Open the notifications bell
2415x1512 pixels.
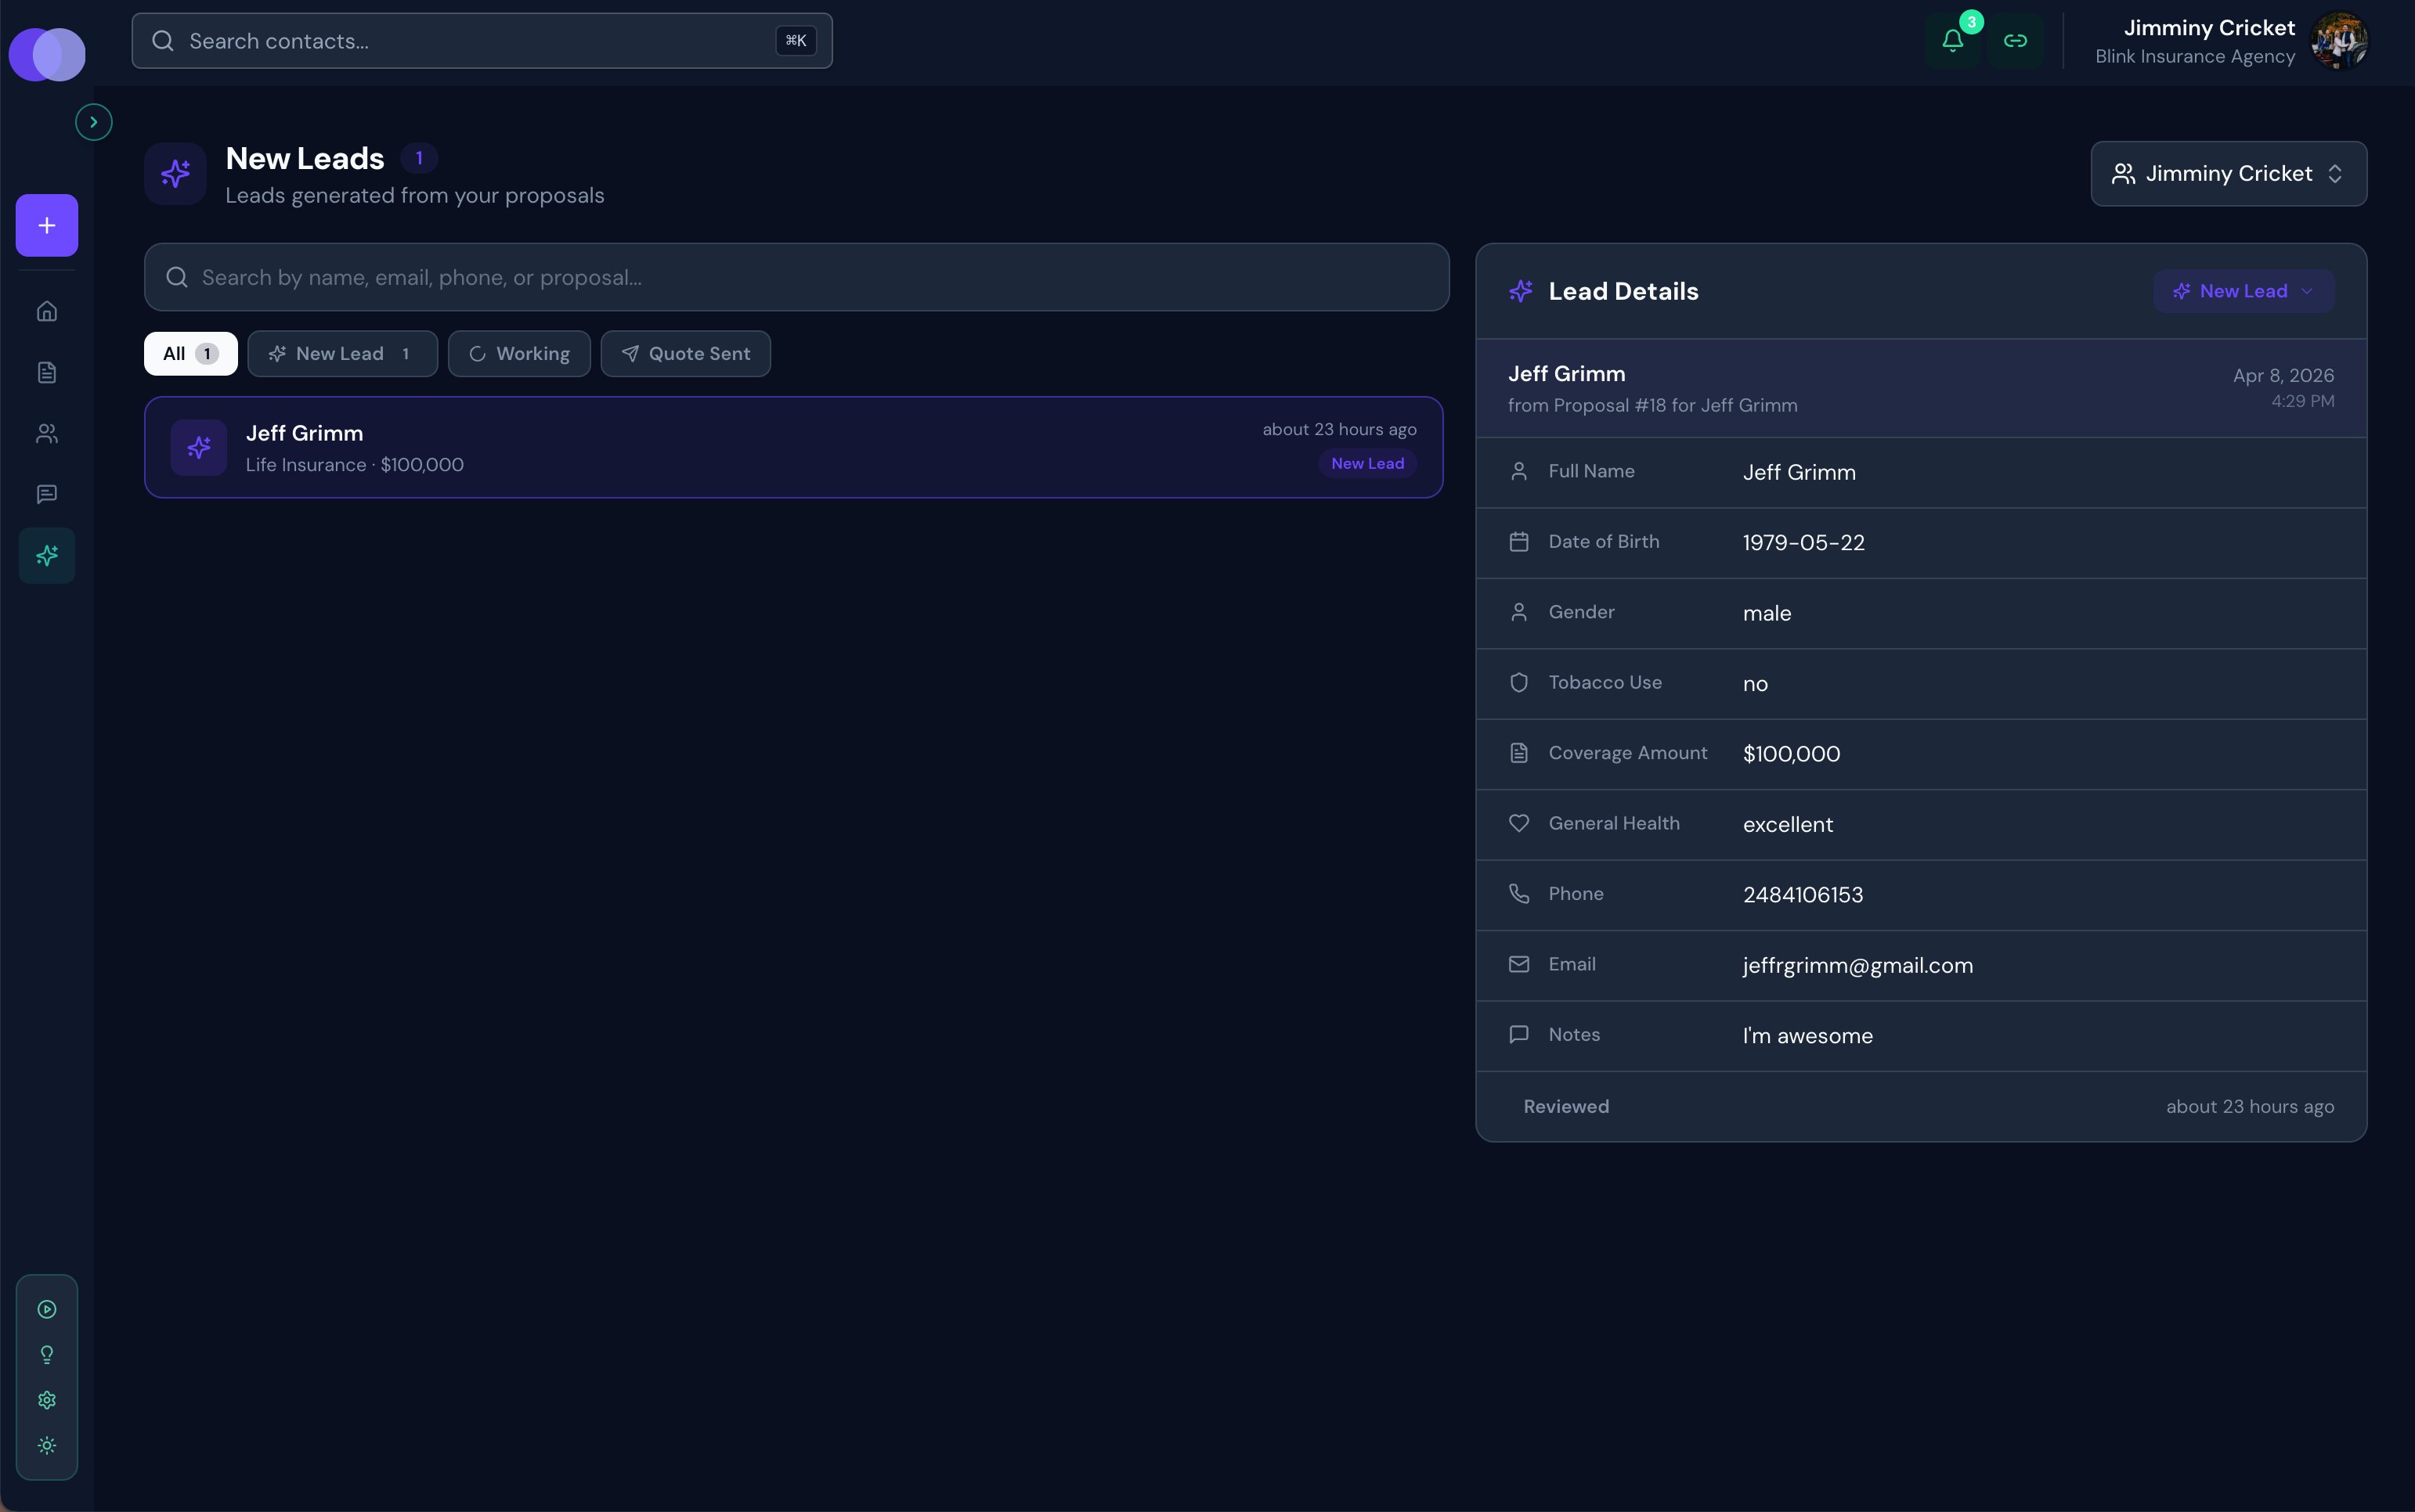[x=1951, y=41]
